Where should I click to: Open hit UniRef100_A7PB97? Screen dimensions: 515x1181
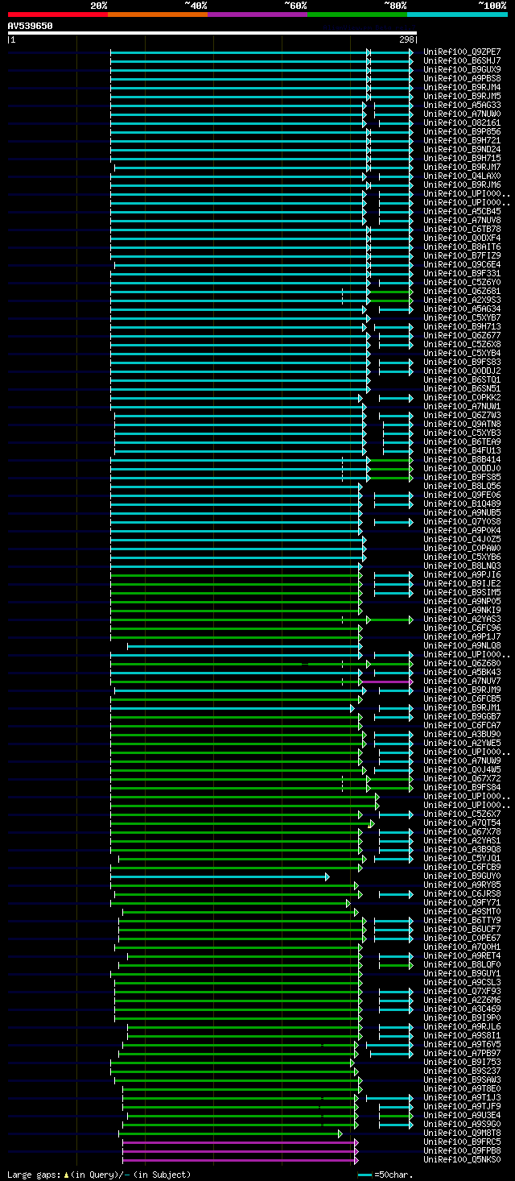(x=462, y=1053)
